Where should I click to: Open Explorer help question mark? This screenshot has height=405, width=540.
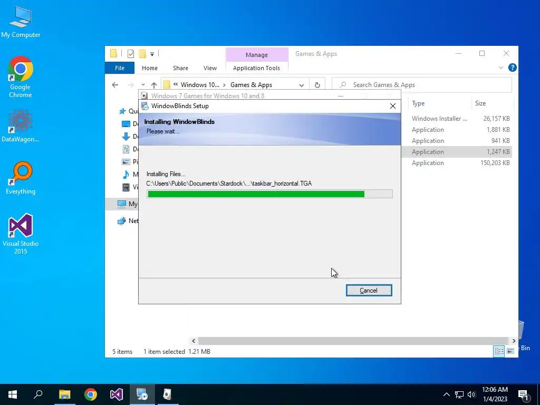click(x=512, y=68)
